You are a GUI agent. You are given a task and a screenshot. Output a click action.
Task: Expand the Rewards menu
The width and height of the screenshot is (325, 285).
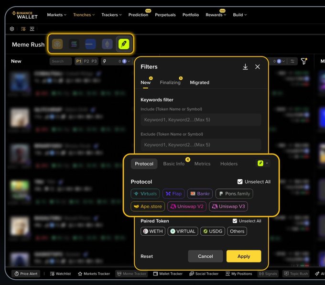coord(216,15)
